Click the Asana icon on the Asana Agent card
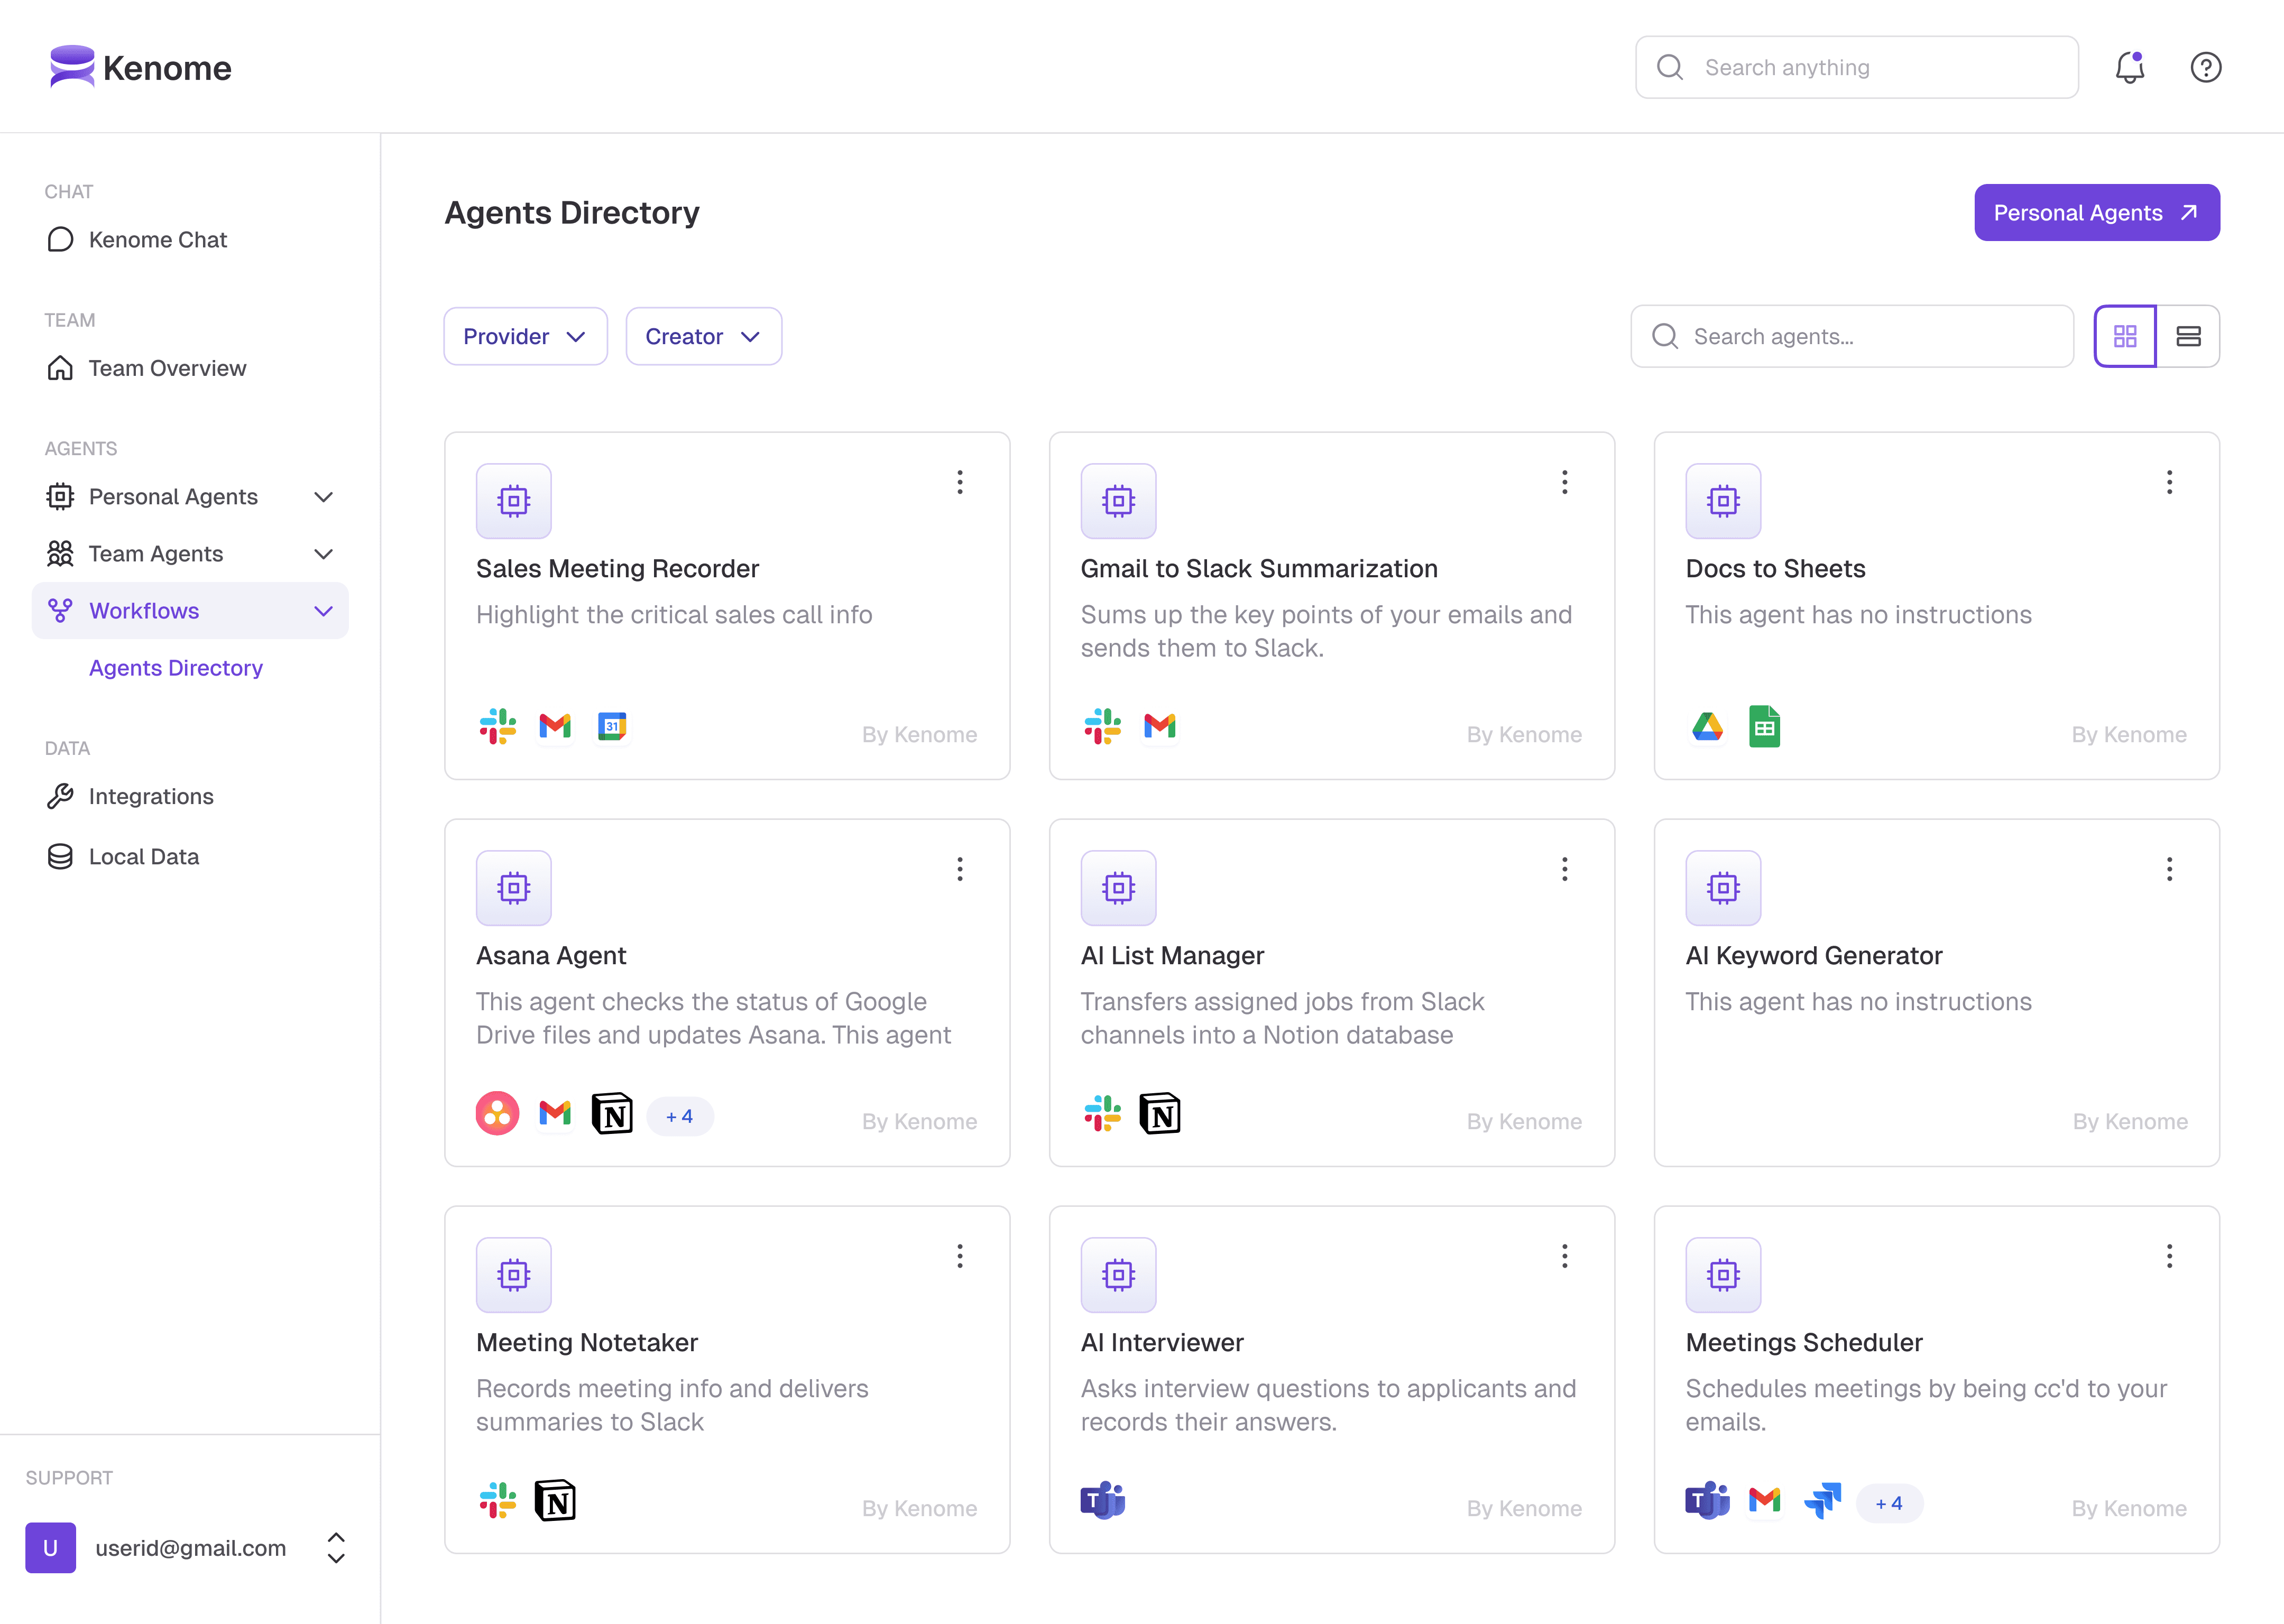2284x1624 pixels. coord(497,1113)
